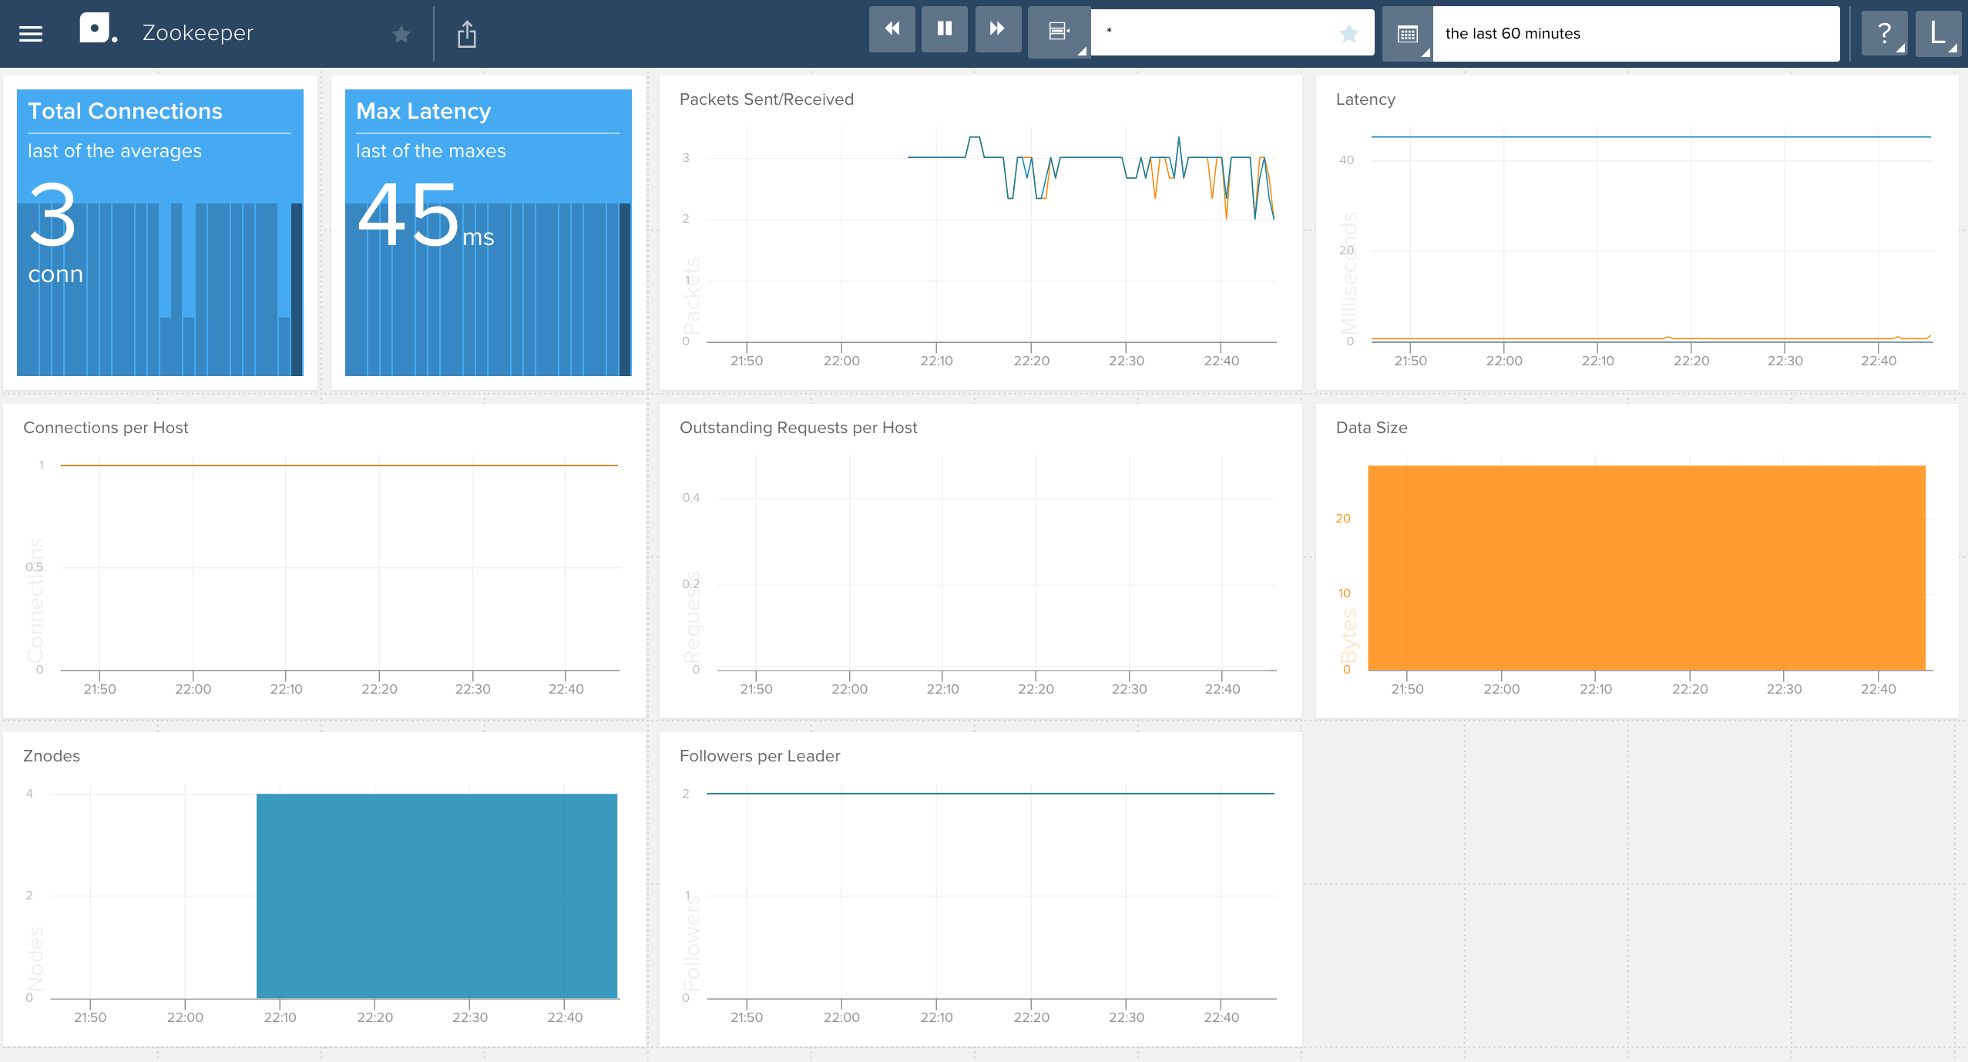This screenshot has height=1062, width=1968.
Task: Select 22:20 tick in Packets Sent/Received chart
Action: point(1031,361)
